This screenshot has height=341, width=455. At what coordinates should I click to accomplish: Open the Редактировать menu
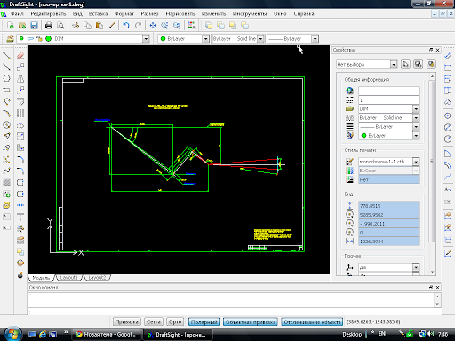coord(48,14)
